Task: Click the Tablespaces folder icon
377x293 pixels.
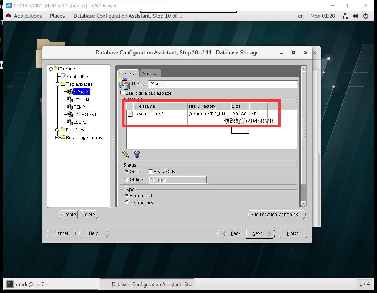Action: (x=63, y=84)
